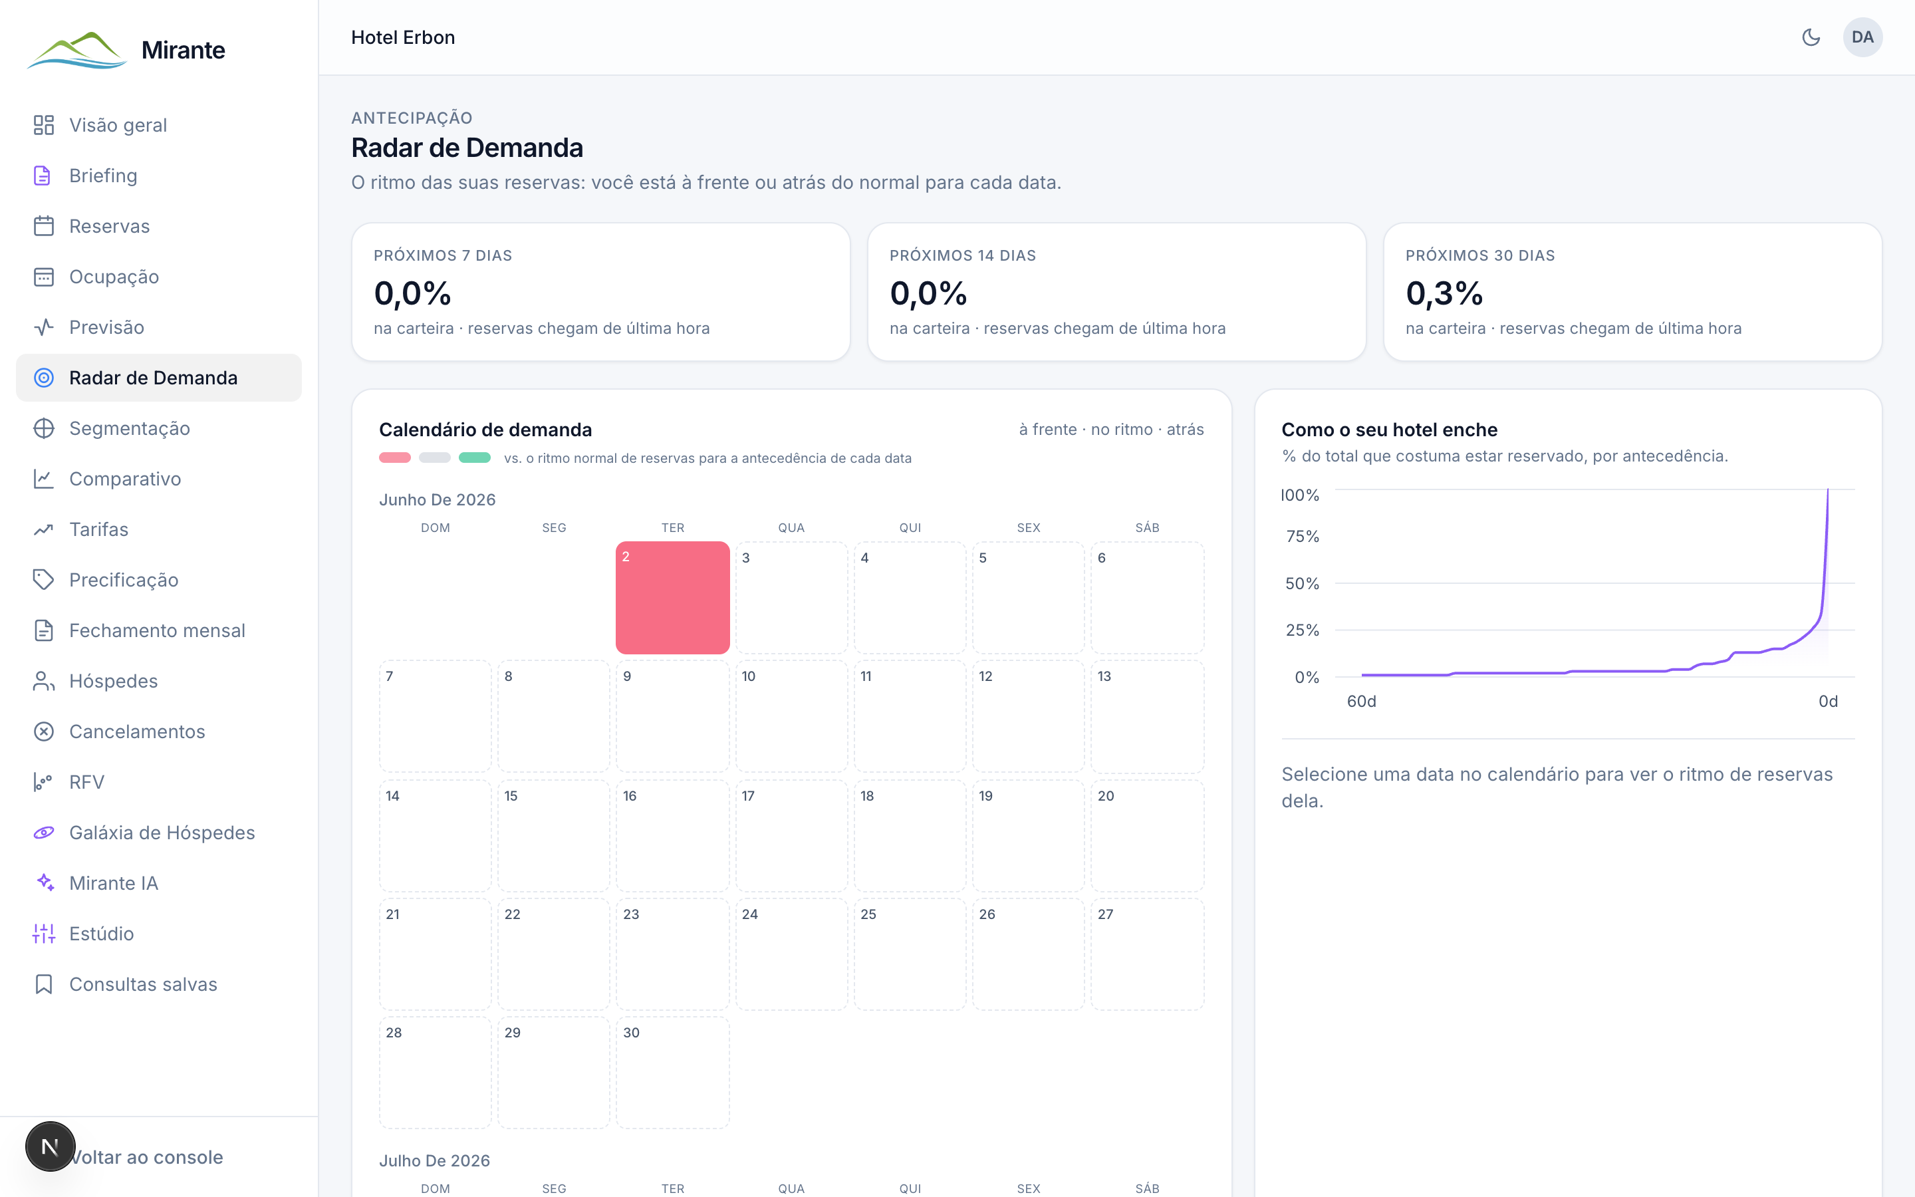The image size is (1915, 1197).
Task: Click Voltar ao console link
Action: (x=146, y=1156)
